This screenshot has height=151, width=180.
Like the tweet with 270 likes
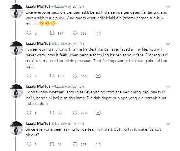point(75,113)
